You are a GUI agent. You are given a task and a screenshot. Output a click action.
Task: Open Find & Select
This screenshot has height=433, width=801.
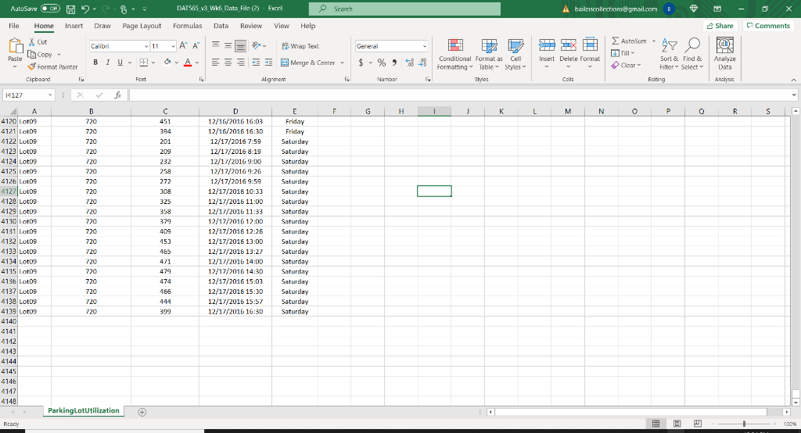coord(692,54)
